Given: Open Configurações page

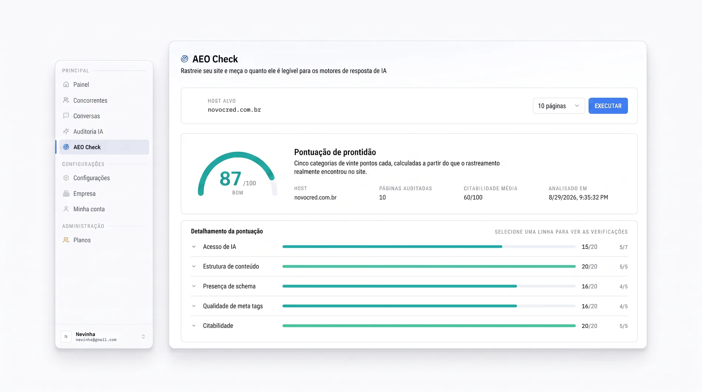Looking at the screenshot, I should click(x=104, y=178).
